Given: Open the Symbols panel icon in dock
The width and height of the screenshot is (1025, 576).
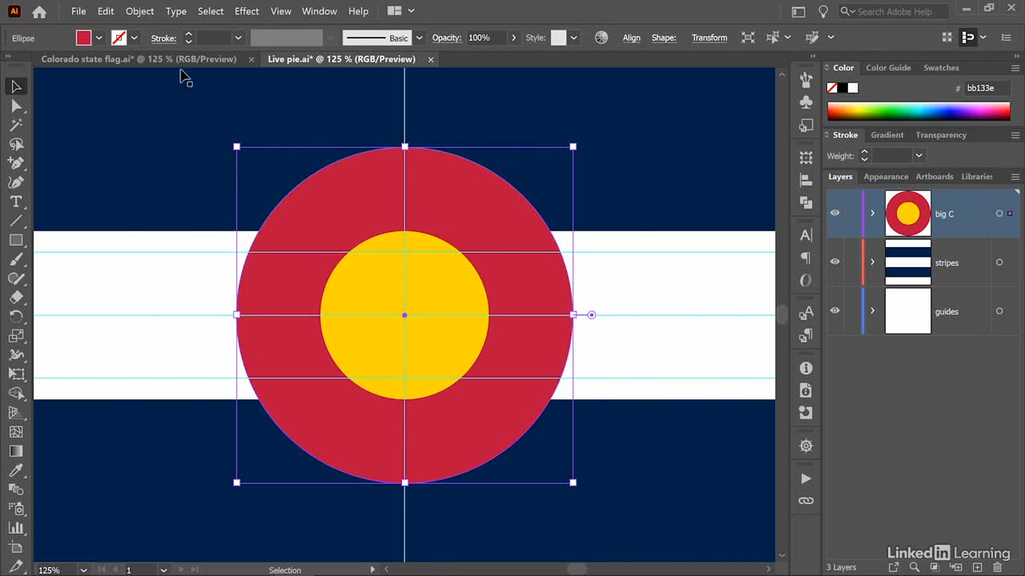Looking at the screenshot, I should (x=806, y=102).
